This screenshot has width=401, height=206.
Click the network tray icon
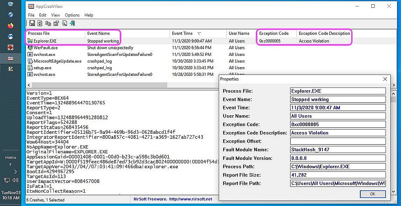click(x=7, y=180)
